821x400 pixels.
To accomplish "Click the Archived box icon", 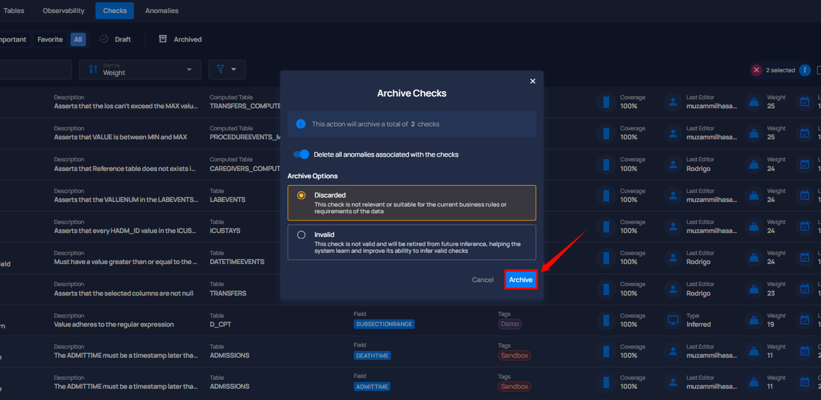I will pyautogui.click(x=163, y=39).
